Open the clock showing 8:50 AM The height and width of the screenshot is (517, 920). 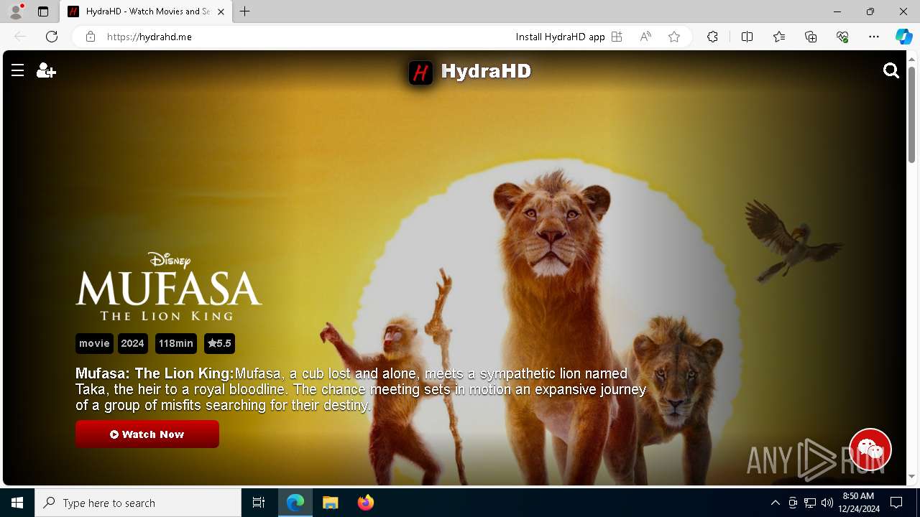click(x=858, y=503)
